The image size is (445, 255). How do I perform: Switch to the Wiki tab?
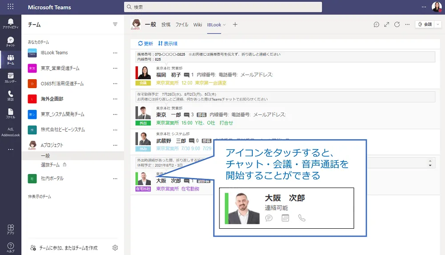coord(198,25)
